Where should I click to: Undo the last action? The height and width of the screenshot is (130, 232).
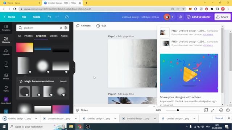[49, 17]
